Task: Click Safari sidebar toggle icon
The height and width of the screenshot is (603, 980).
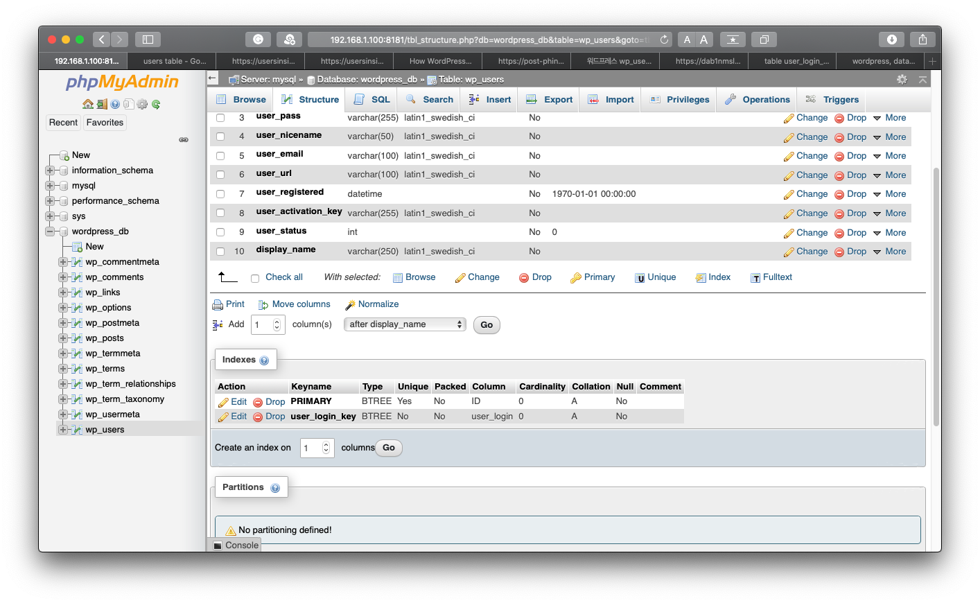Action: click(x=148, y=40)
